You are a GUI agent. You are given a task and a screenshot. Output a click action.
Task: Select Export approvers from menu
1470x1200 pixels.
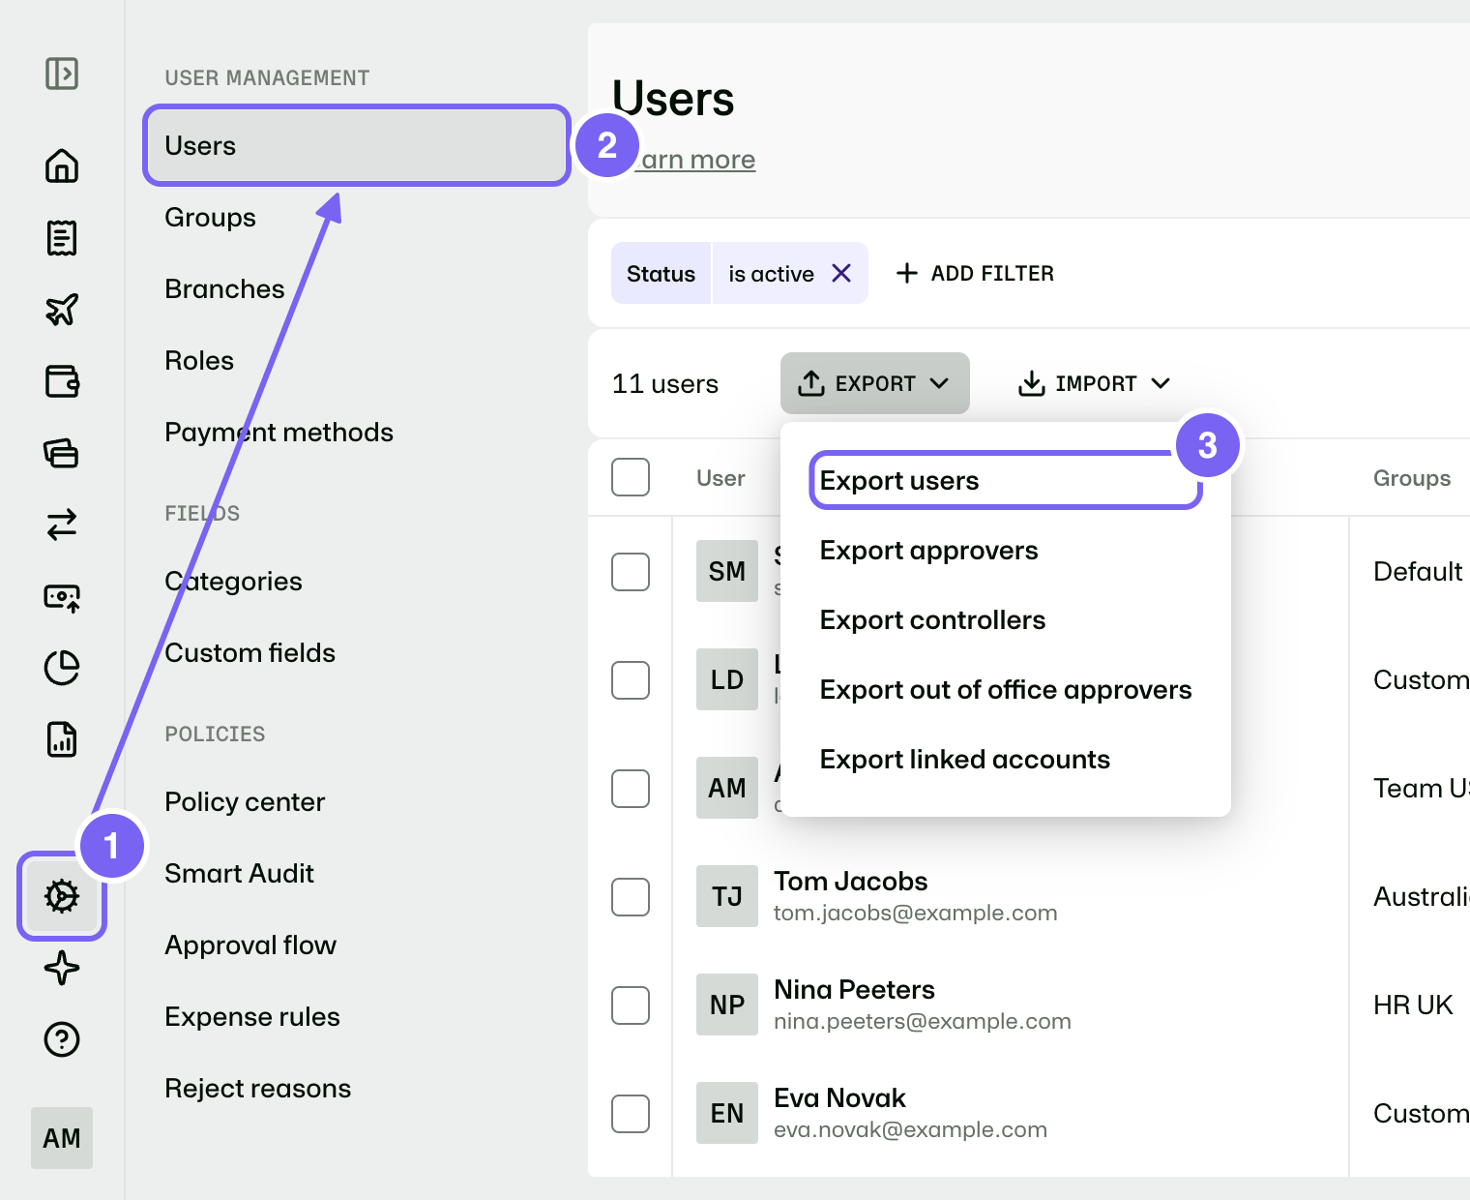(x=928, y=551)
